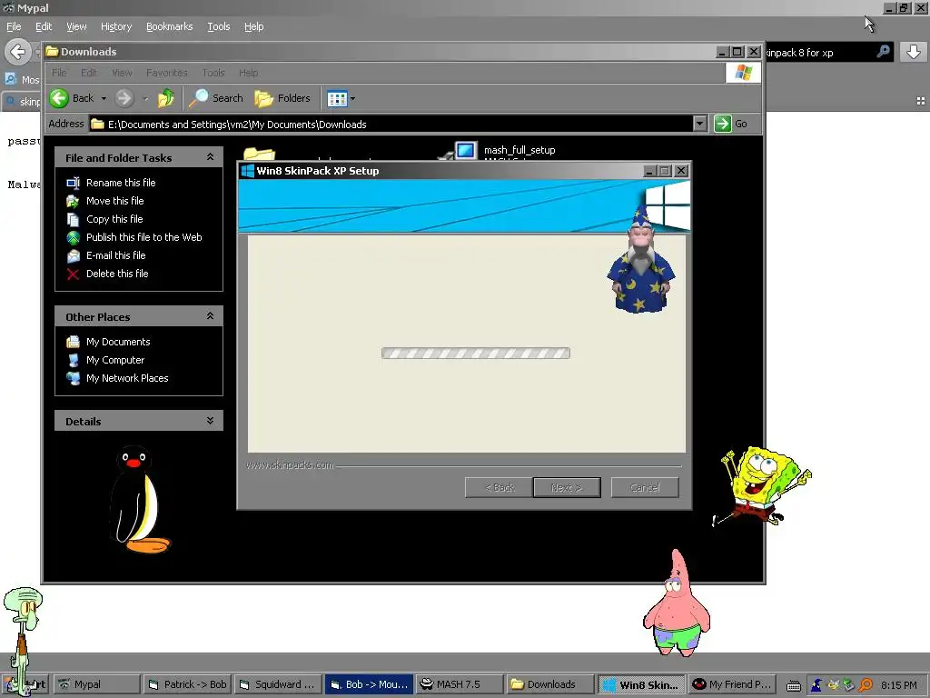The height and width of the screenshot is (698, 930).
Task: Open My Documents from Other Places
Action: pos(118,342)
